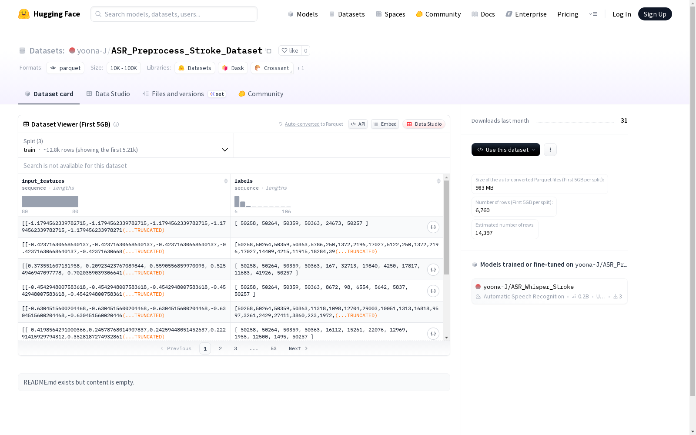
Task: Select the parquet format tag
Action: pos(65,68)
